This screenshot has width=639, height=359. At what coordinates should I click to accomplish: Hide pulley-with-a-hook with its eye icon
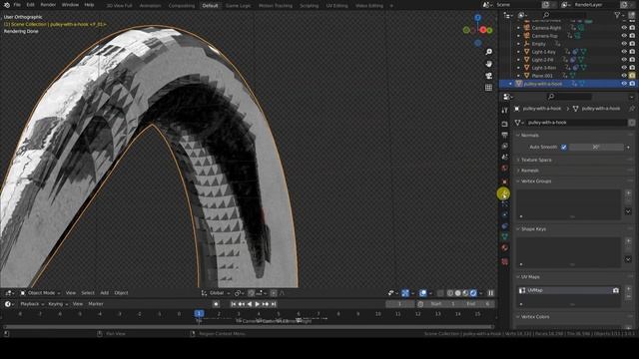[x=624, y=84]
